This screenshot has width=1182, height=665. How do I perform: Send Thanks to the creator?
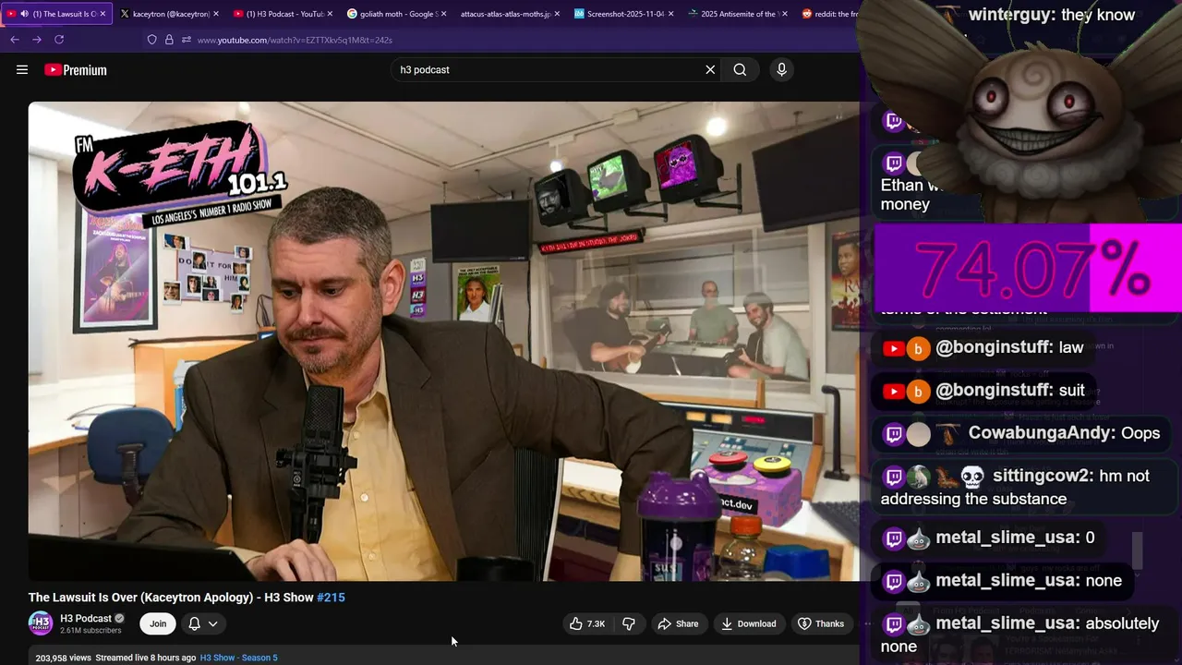[821, 623]
